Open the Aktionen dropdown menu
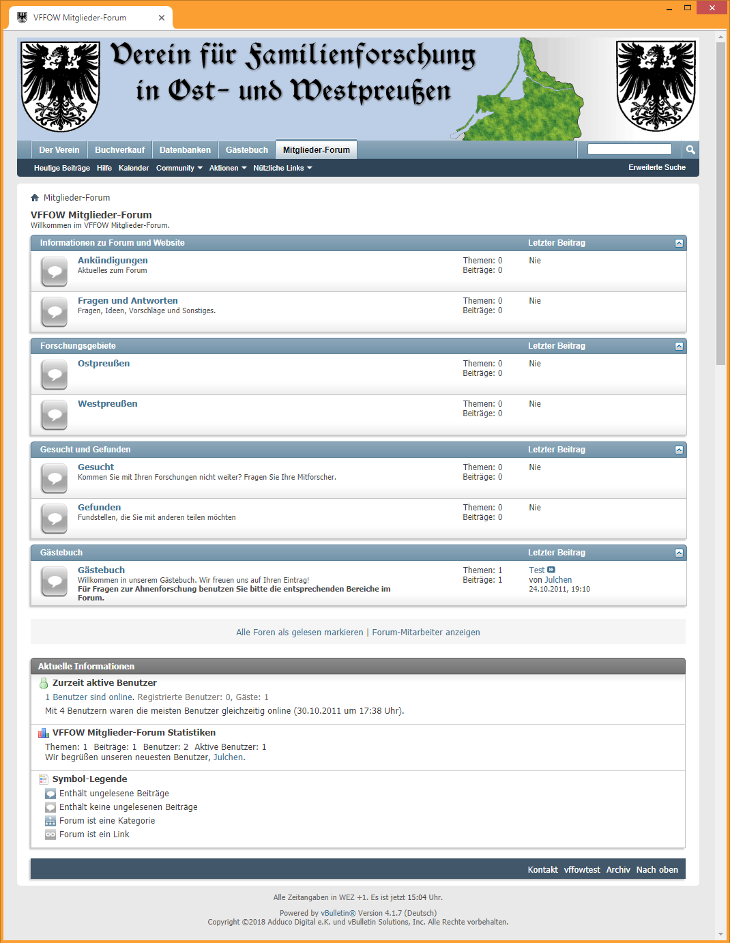The width and height of the screenshot is (730, 943). tap(227, 167)
